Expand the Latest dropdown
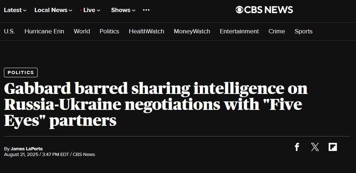 pyautogui.click(x=15, y=10)
